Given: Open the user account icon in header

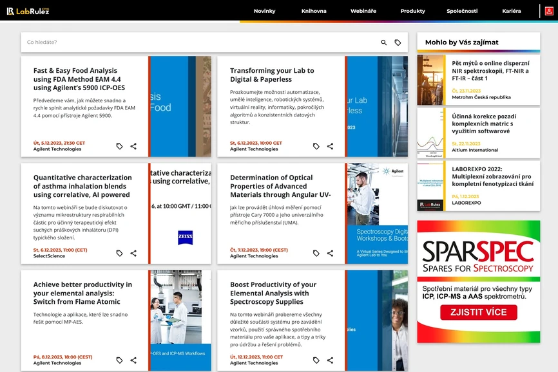Looking at the screenshot, I should click(549, 11).
